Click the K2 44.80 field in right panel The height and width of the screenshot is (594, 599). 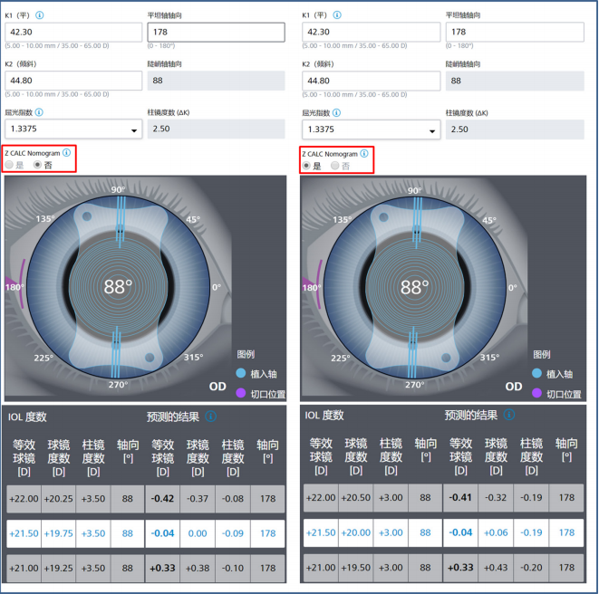[x=372, y=81]
